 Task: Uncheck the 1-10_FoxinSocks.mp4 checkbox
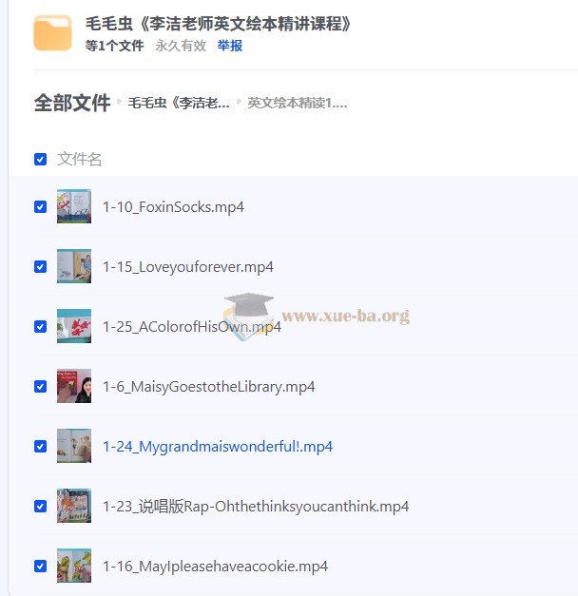[x=40, y=207]
